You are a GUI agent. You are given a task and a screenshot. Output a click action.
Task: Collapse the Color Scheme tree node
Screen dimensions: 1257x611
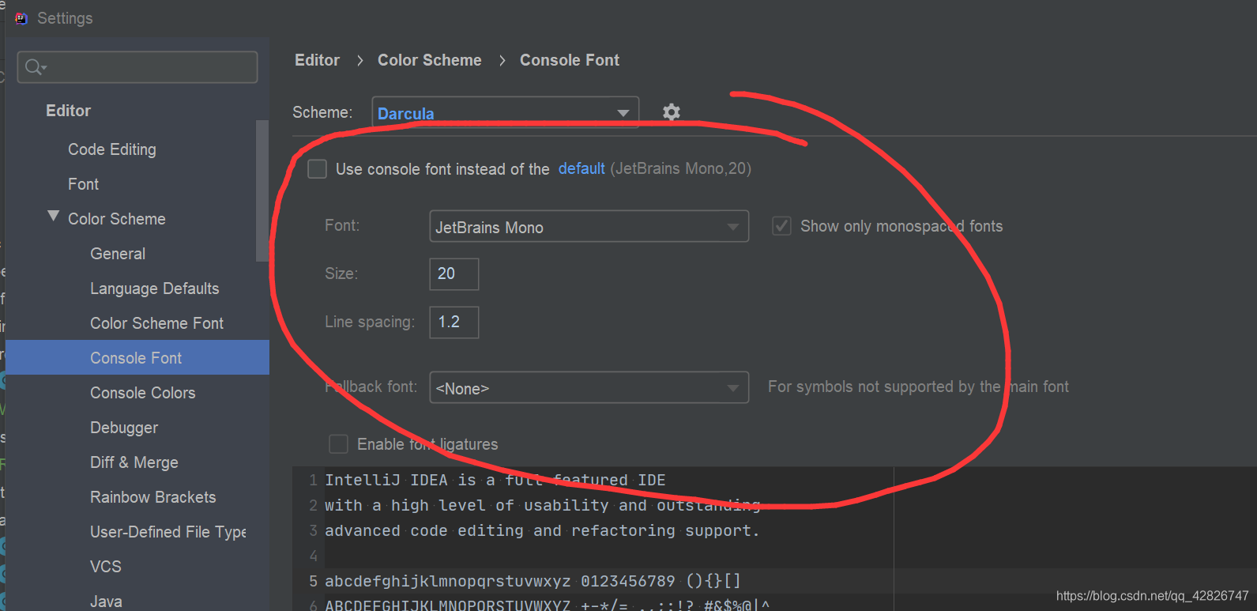click(54, 217)
